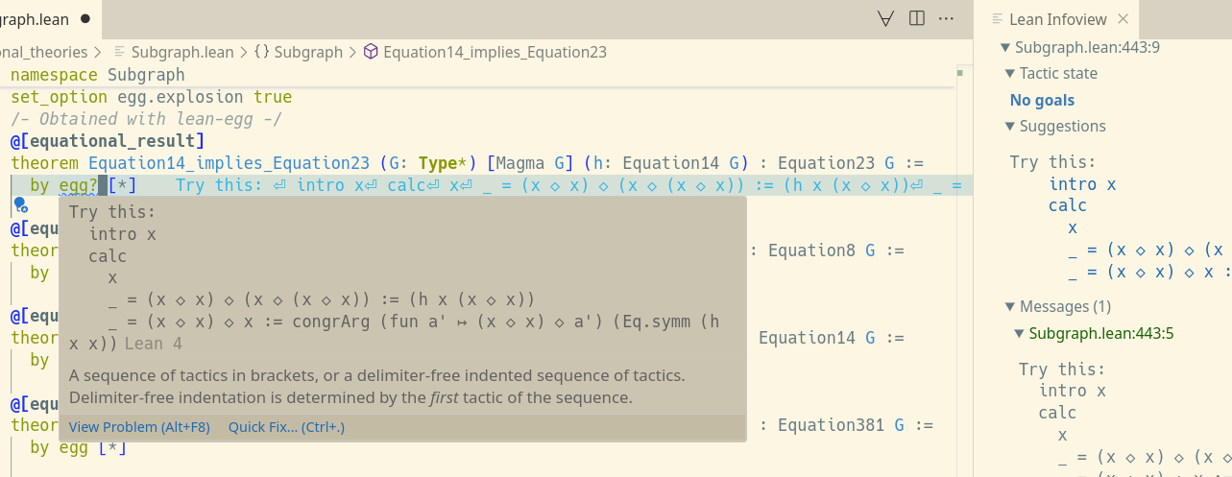Click the Quick Fix link
The height and width of the screenshot is (477, 1232).
click(286, 427)
